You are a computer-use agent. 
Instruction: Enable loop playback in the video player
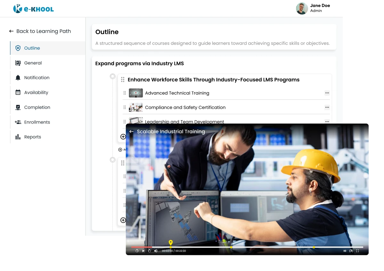coord(149,251)
